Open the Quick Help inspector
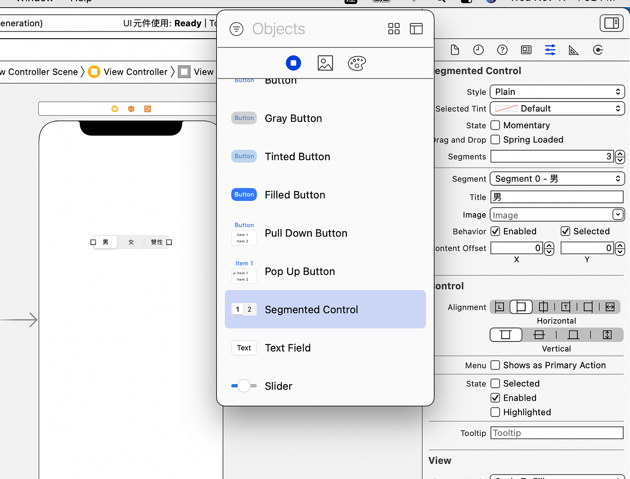The width and height of the screenshot is (630, 479). click(502, 50)
